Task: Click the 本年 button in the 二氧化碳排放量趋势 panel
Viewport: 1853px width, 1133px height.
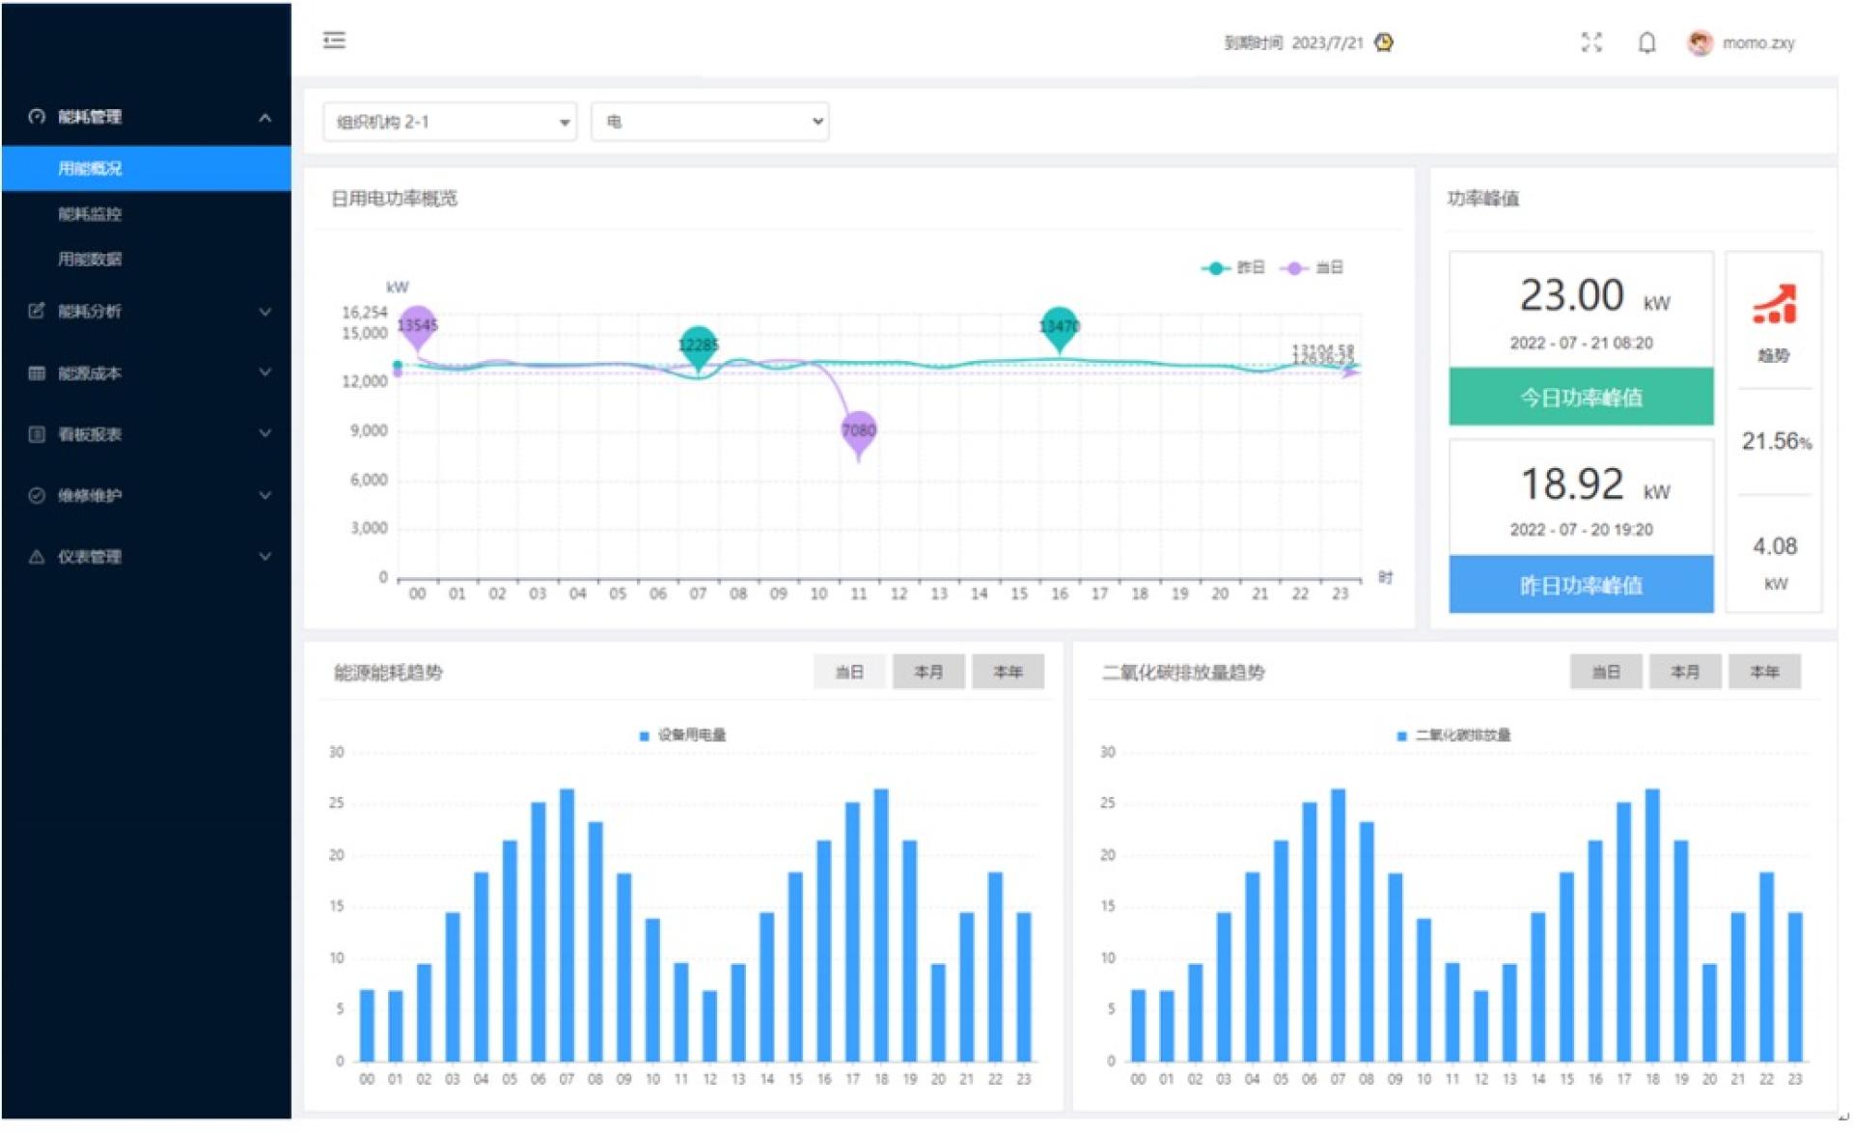Action: coord(1763,672)
